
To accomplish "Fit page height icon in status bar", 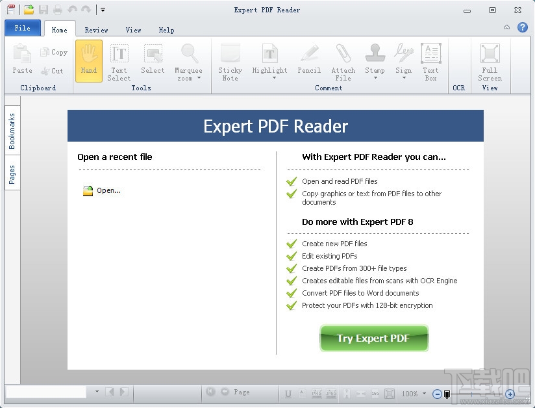I will tap(346, 394).
